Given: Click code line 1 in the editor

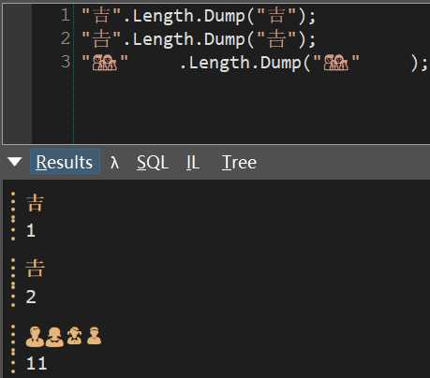Looking at the screenshot, I should click(199, 16).
